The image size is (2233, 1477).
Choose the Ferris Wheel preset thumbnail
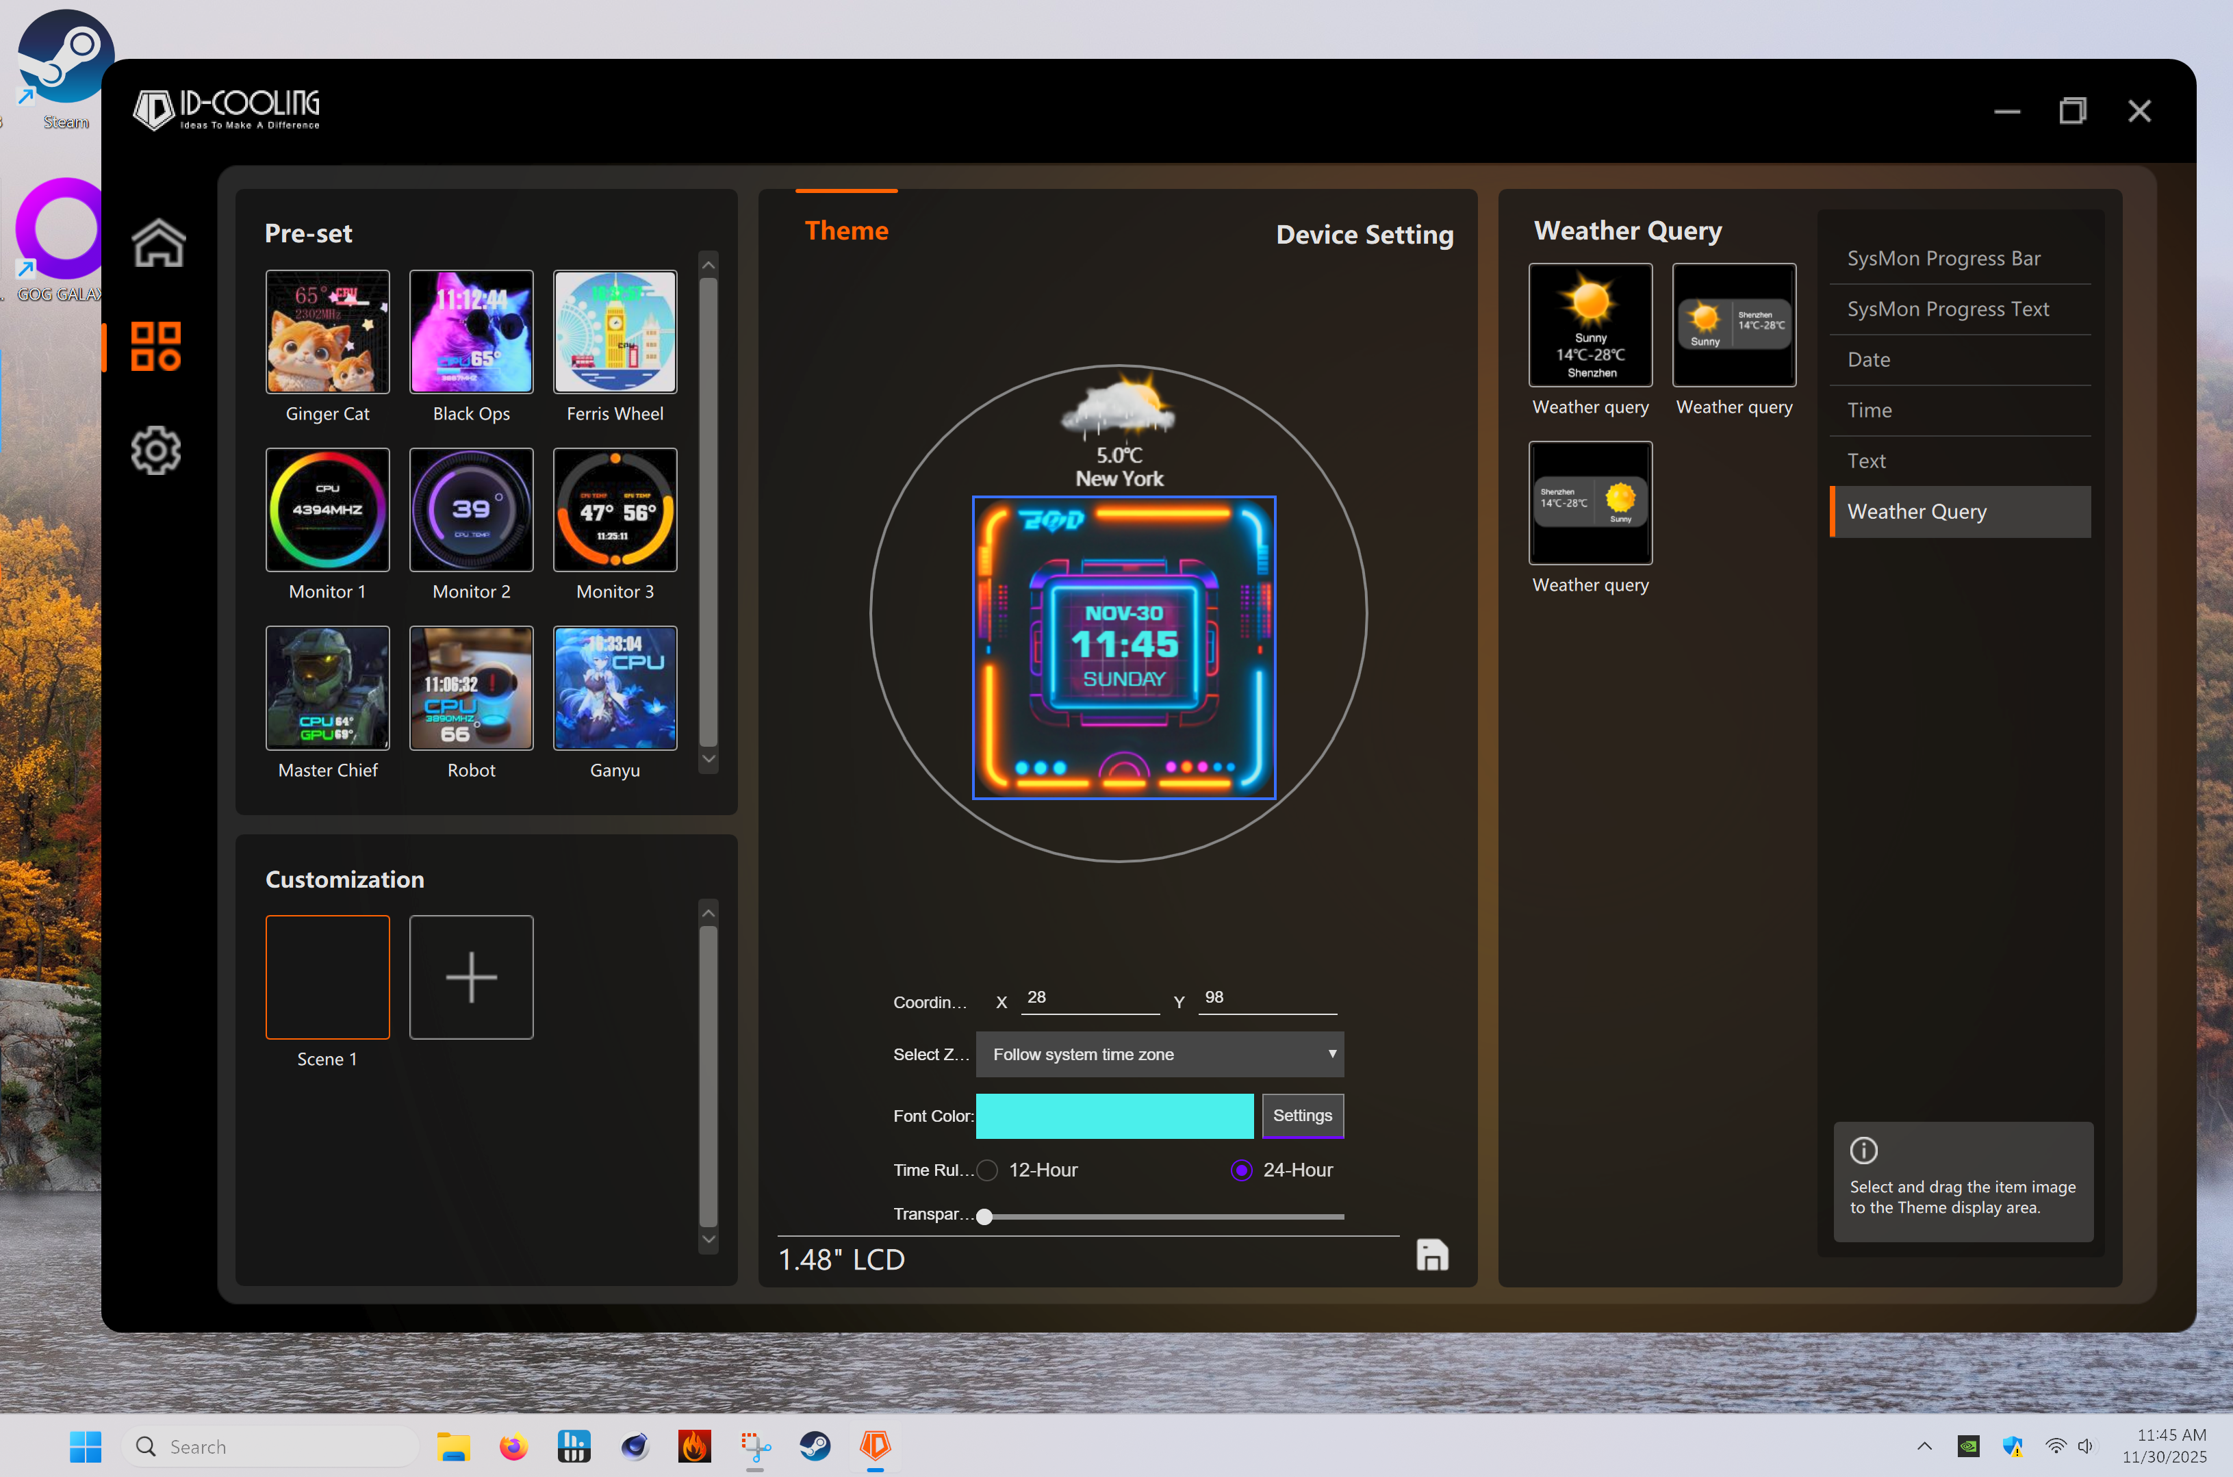pos(614,331)
